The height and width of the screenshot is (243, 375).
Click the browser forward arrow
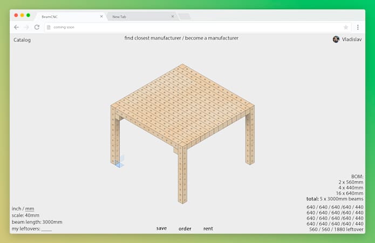pos(26,27)
